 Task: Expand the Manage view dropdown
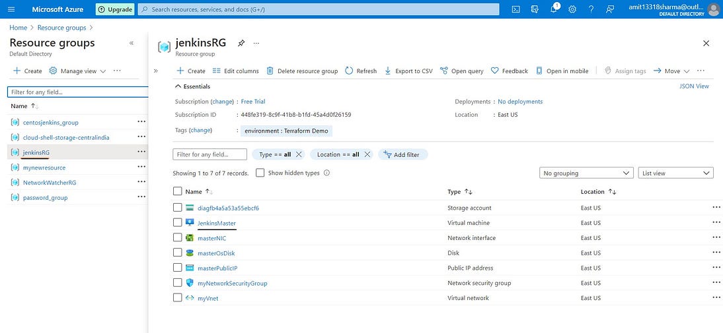click(x=77, y=71)
